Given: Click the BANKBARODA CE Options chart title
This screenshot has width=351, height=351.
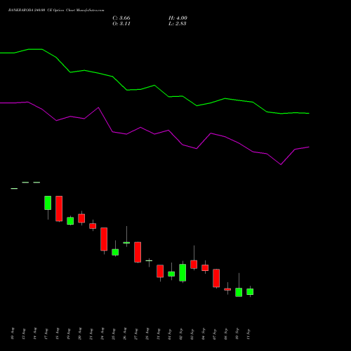Looking at the screenshot, I should (56, 11).
